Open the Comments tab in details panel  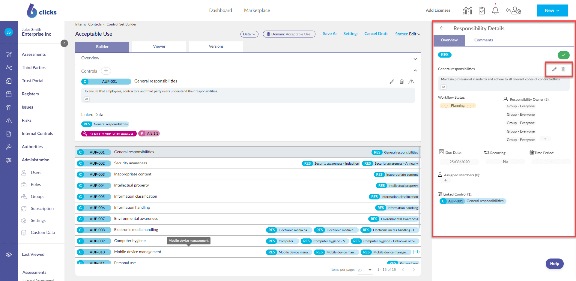click(483, 40)
